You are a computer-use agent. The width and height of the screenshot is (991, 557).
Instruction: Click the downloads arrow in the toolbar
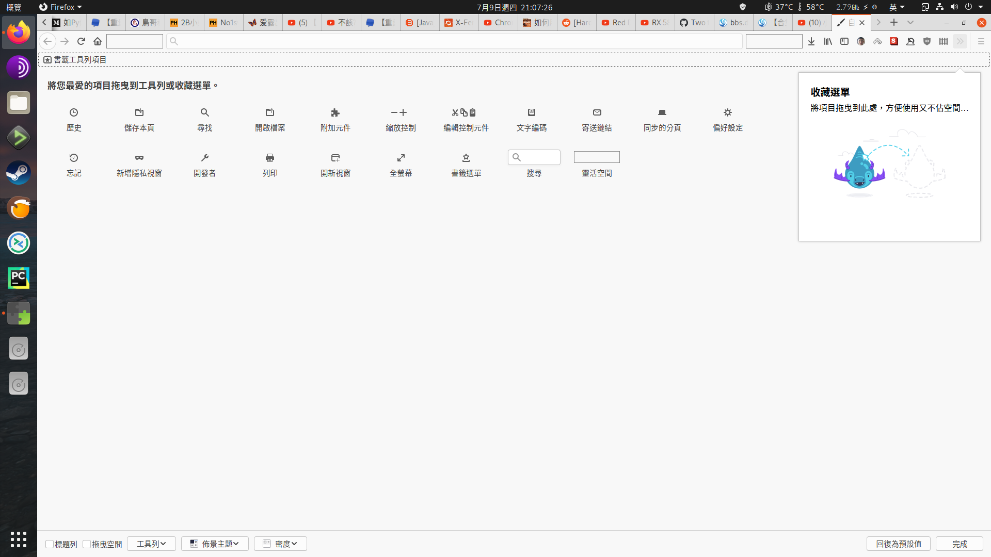811,41
